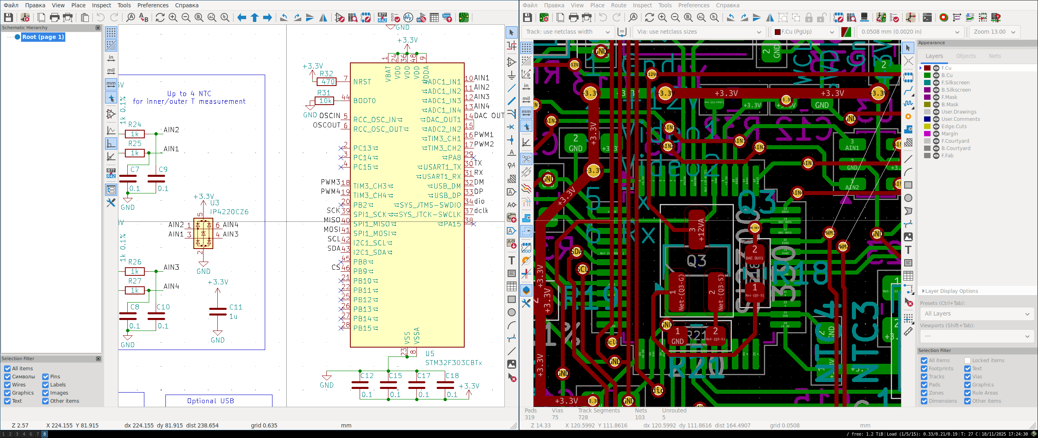Image resolution: width=1038 pixels, height=438 pixels.
Task: Select Root (page 1) in hierarchy
Action: click(43, 37)
